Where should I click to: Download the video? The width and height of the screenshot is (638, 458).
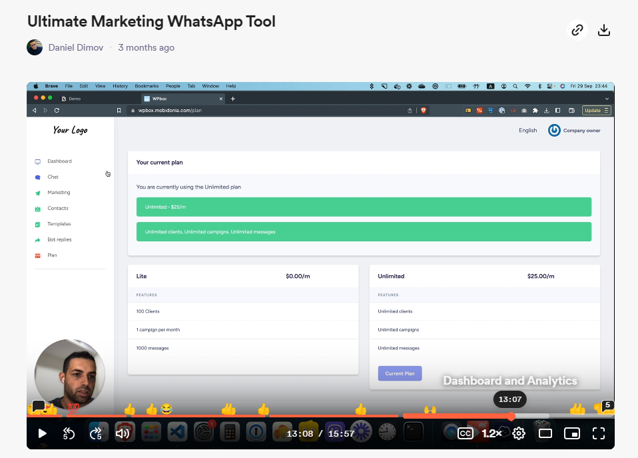[604, 30]
